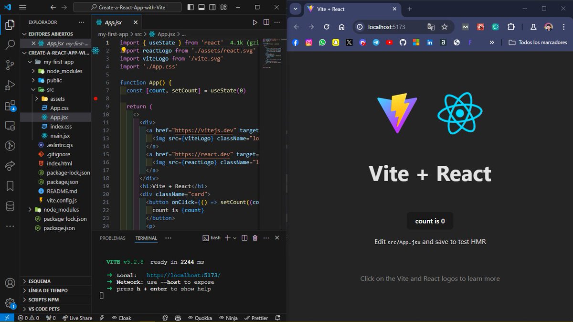Bookmark this page with the star icon

445,27
